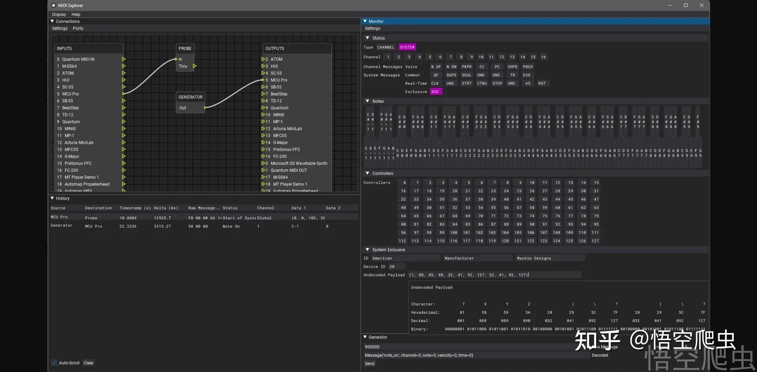Click the Automap Propellerhead input pin arrow
The width and height of the screenshot is (757, 372).
(x=123, y=184)
